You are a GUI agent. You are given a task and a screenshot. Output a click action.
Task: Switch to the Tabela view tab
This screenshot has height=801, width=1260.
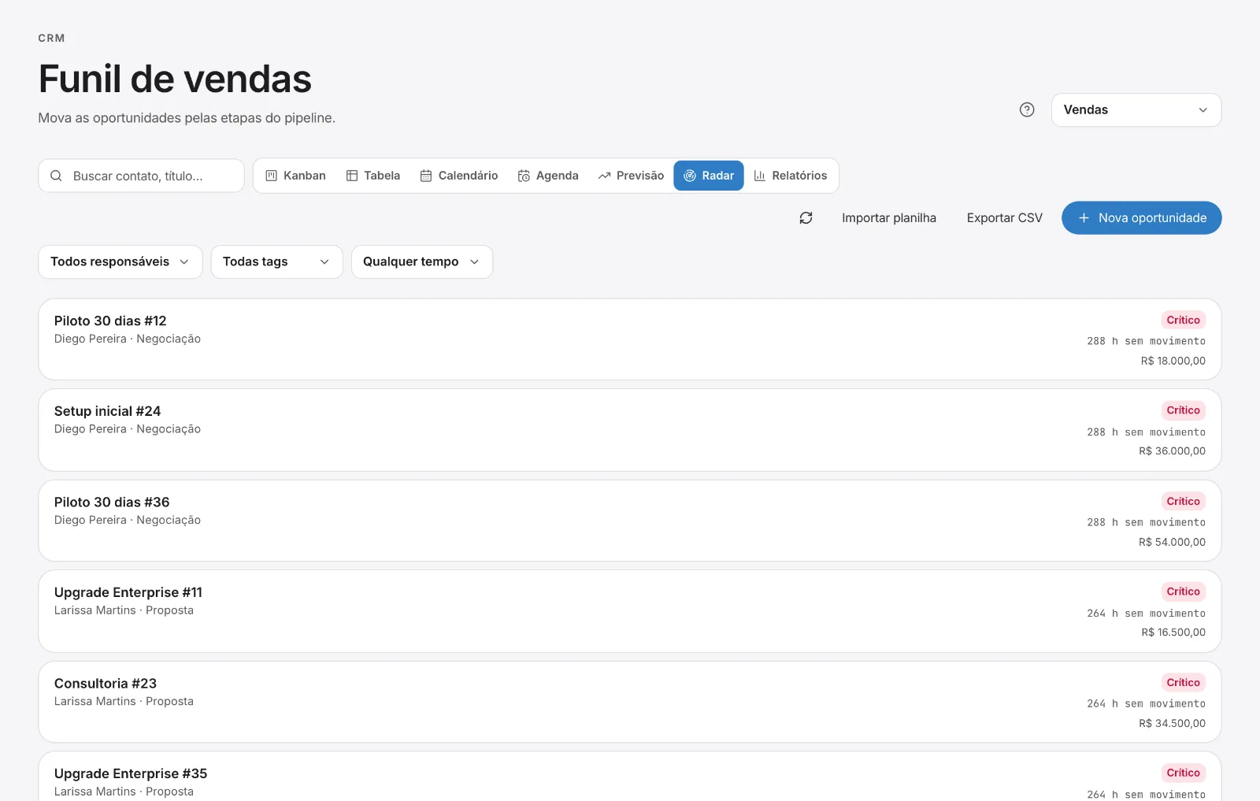[373, 176]
